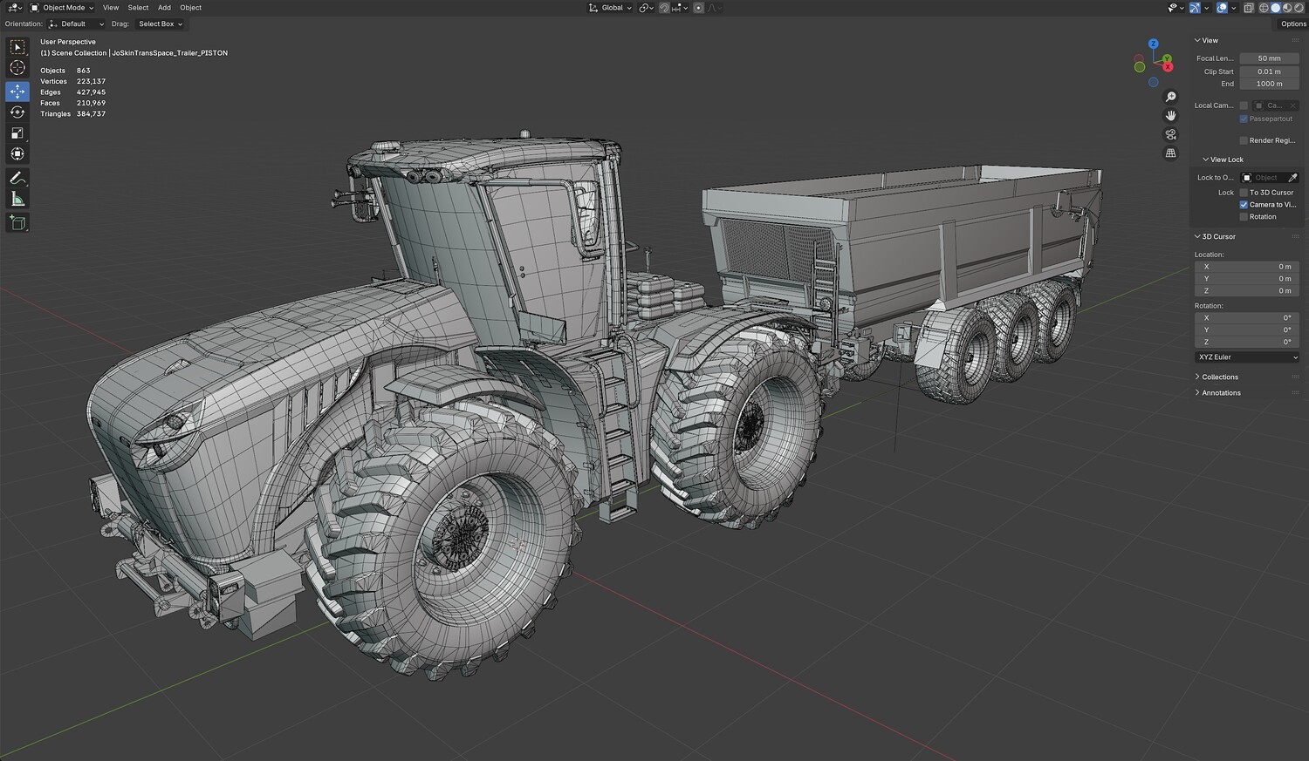Choose the Move tool
This screenshot has width=1309, height=761.
pos(17,92)
